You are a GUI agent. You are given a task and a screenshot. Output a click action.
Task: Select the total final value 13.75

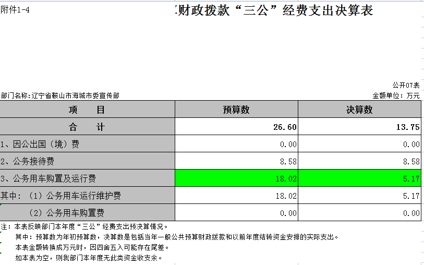[x=359, y=127]
